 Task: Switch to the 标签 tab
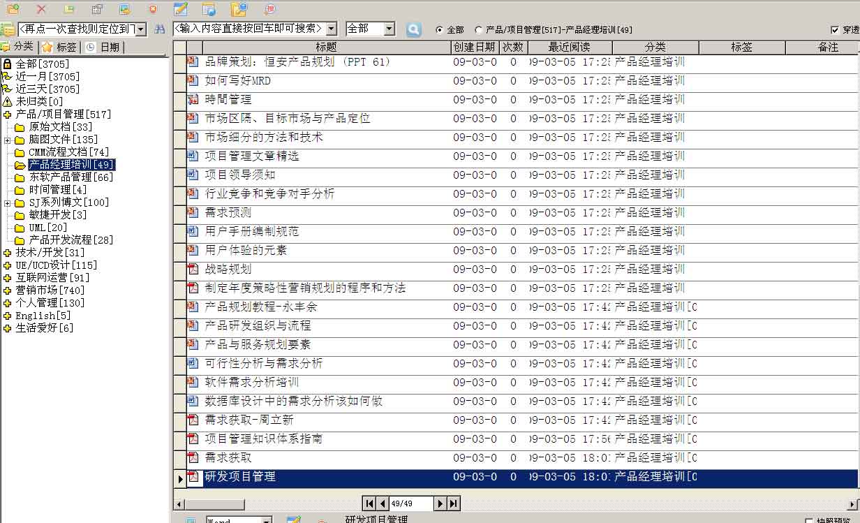pyautogui.click(x=60, y=47)
